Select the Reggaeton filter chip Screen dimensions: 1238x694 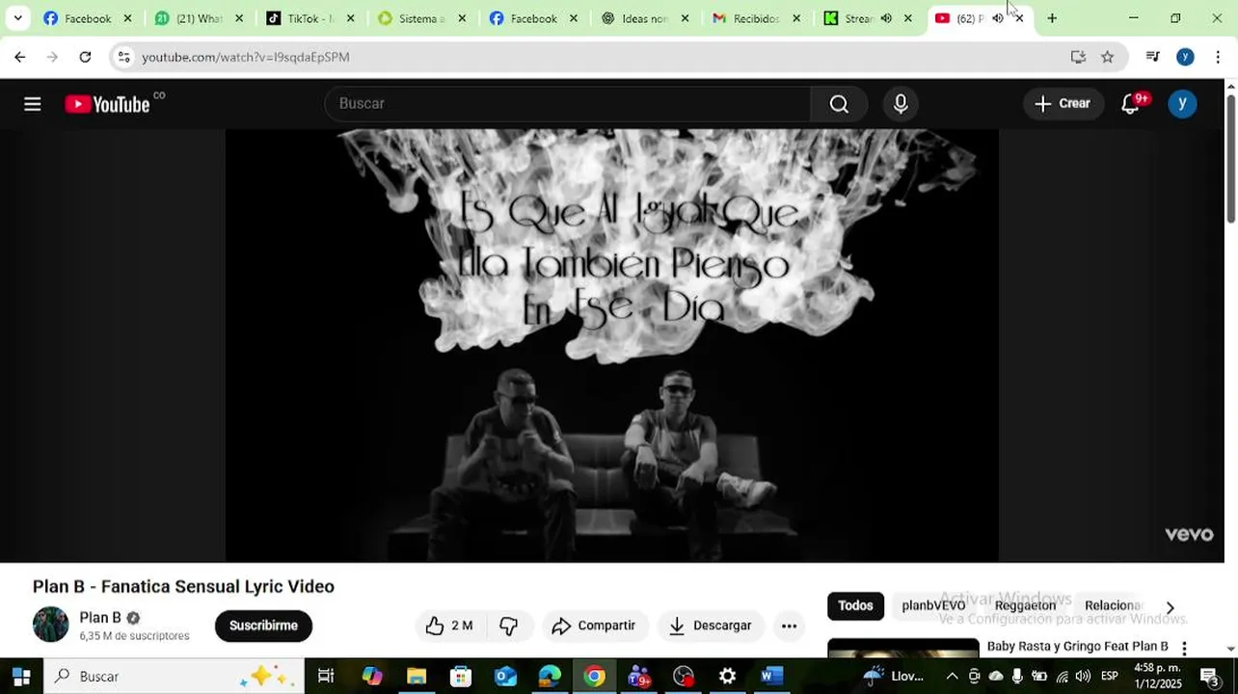(x=1025, y=606)
